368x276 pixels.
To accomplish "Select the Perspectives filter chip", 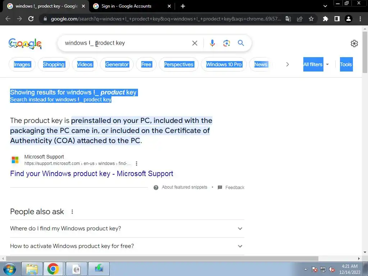I will pyautogui.click(x=179, y=64).
